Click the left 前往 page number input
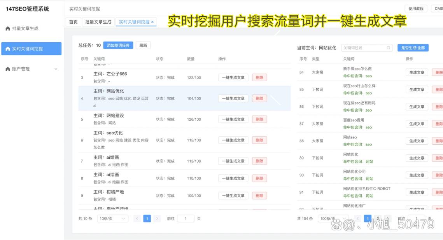 [186, 219]
